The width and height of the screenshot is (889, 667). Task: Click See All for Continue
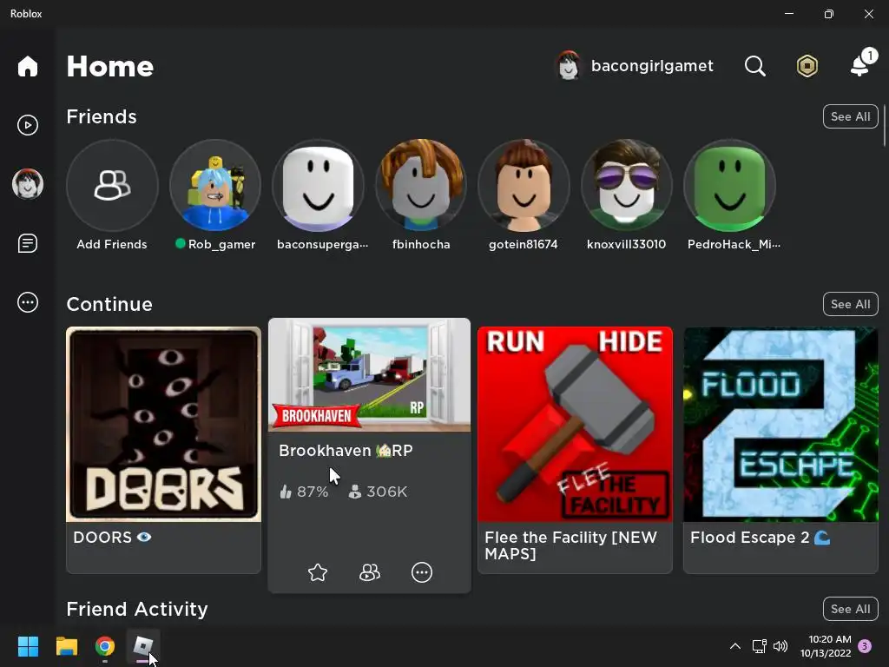[x=851, y=304]
